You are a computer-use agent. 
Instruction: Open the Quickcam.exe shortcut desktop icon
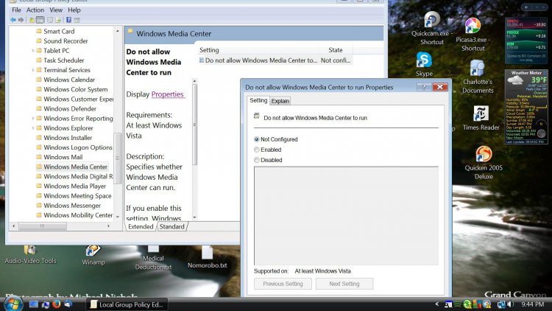click(431, 28)
